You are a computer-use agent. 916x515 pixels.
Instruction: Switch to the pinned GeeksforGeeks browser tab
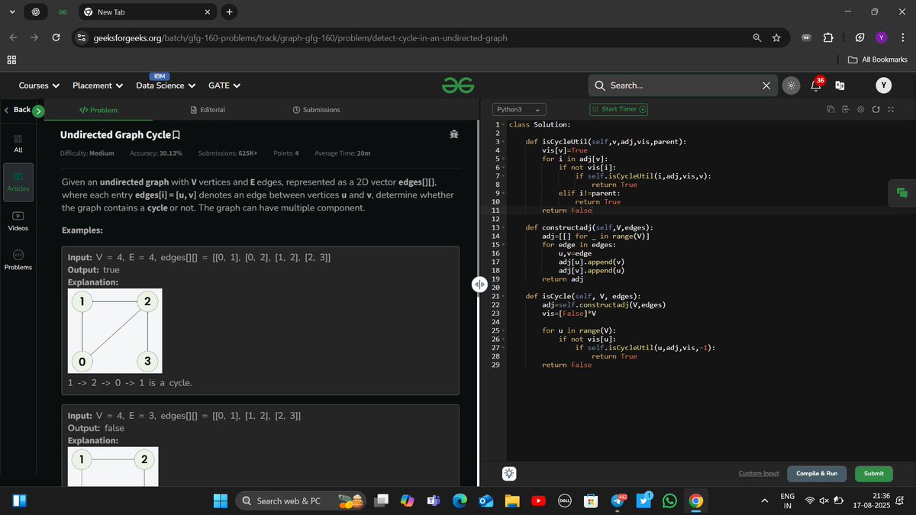tap(64, 11)
